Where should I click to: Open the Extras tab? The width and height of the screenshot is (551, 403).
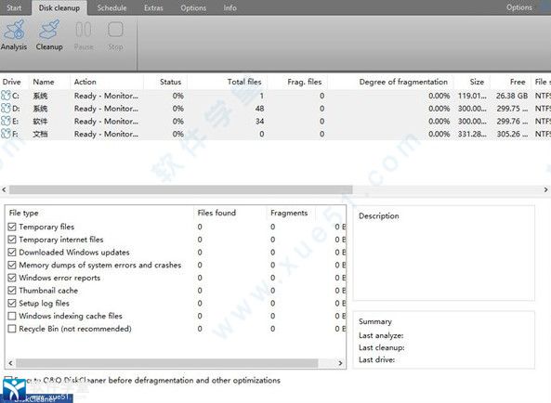[x=153, y=7]
